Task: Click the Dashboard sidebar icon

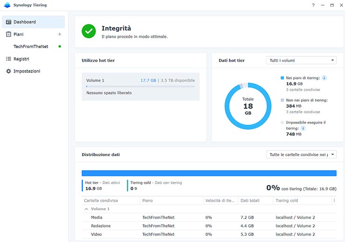Action: click(x=8, y=22)
